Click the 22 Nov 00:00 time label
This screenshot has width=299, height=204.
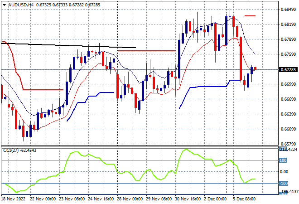pyautogui.click(x=43, y=199)
